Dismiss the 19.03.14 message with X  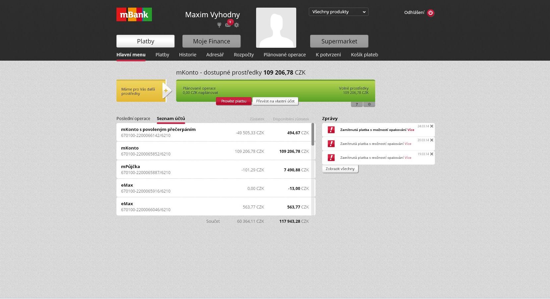coord(432,154)
